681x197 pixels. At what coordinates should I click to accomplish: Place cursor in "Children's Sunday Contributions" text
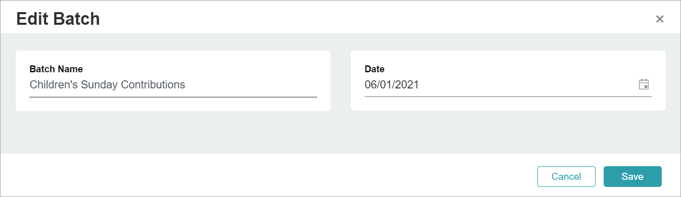click(107, 85)
